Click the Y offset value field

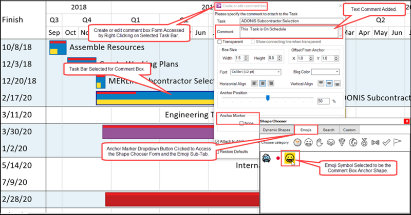(328, 58)
